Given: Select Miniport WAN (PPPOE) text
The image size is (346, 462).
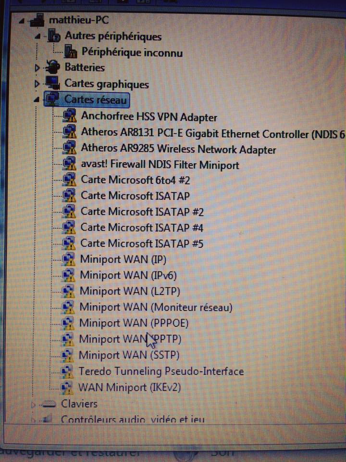Looking at the screenshot, I should tap(134, 323).
